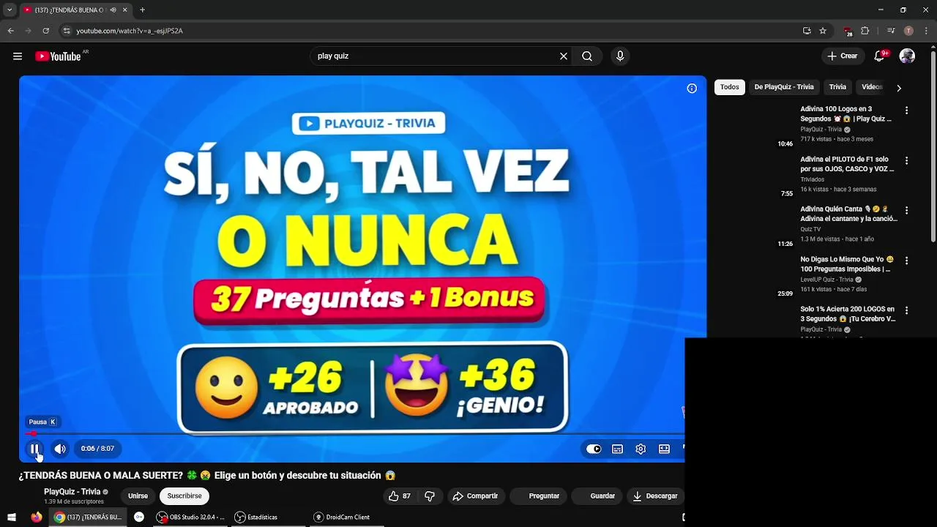Open YouTube notifications bell
The height and width of the screenshot is (527, 937).
pyautogui.click(x=881, y=56)
